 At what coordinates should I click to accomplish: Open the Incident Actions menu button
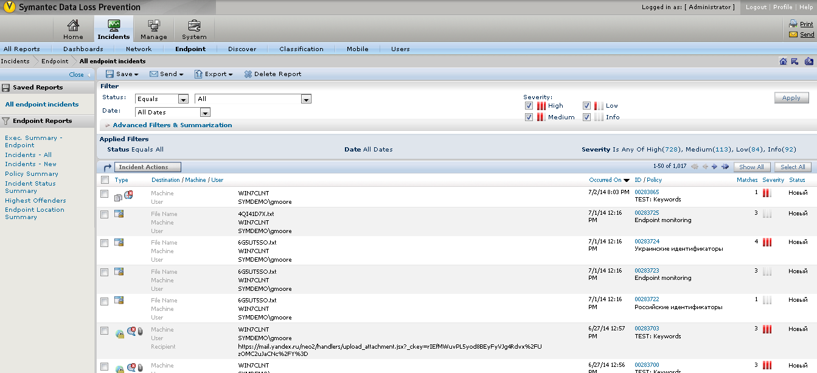pos(148,167)
